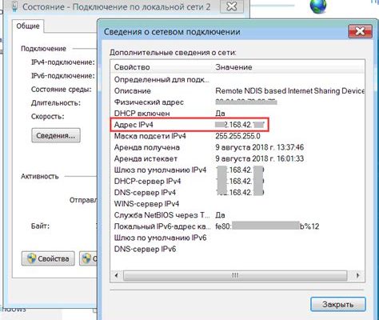The width and height of the screenshot is (379, 320).
Task: Switch to the Общие tab
Action: tap(28, 26)
